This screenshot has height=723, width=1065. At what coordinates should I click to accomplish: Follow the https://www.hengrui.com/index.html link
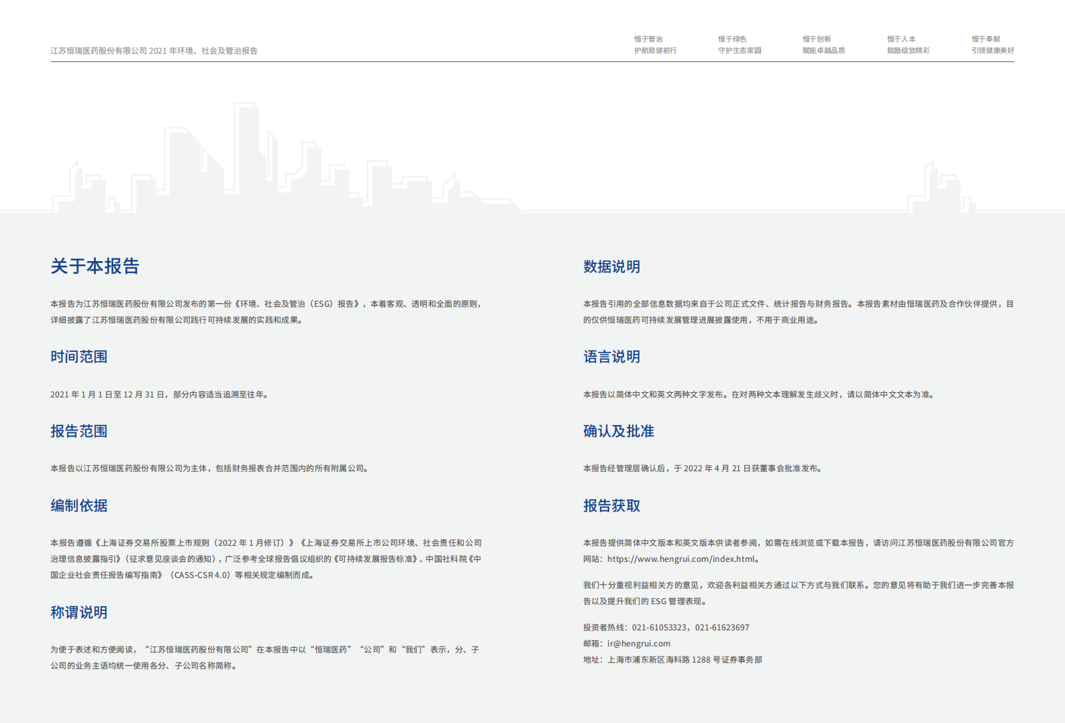681,559
